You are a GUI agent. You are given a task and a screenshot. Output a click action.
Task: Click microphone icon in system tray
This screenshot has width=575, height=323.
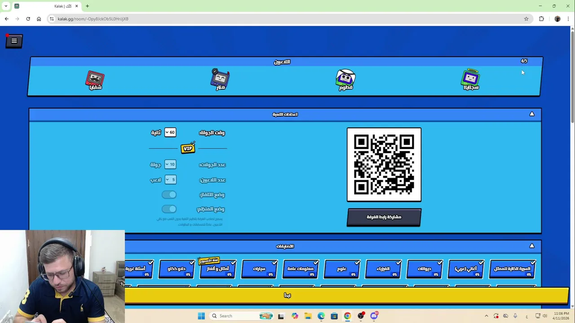(x=515, y=316)
